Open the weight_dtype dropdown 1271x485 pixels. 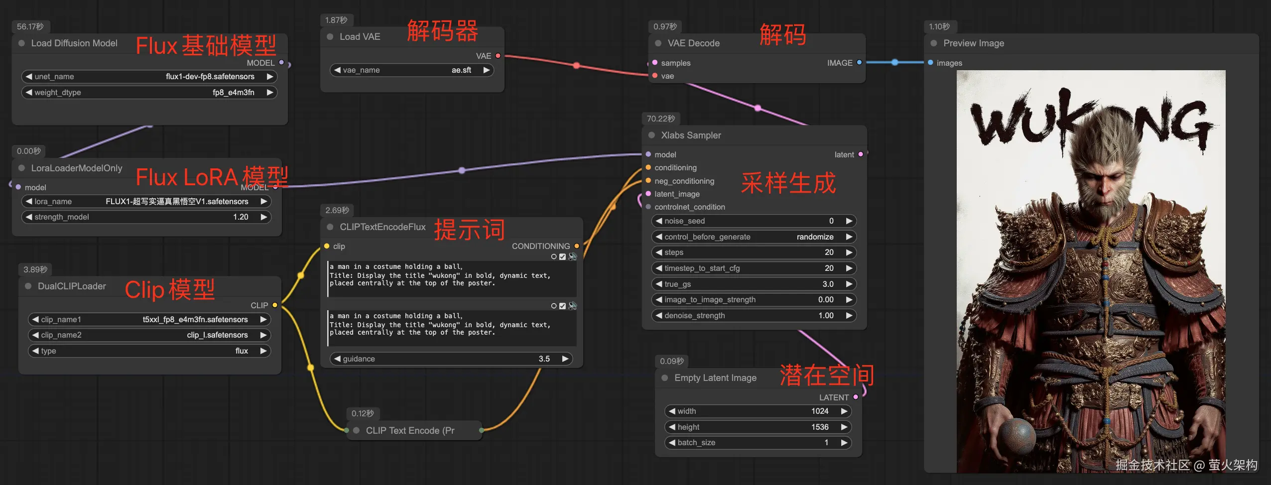(x=149, y=93)
